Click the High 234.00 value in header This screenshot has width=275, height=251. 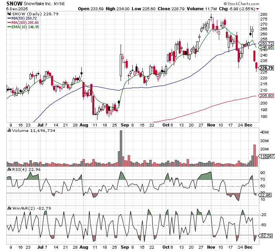click(117, 9)
